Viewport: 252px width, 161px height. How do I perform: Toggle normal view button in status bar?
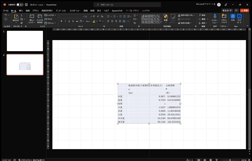point(199,160)
